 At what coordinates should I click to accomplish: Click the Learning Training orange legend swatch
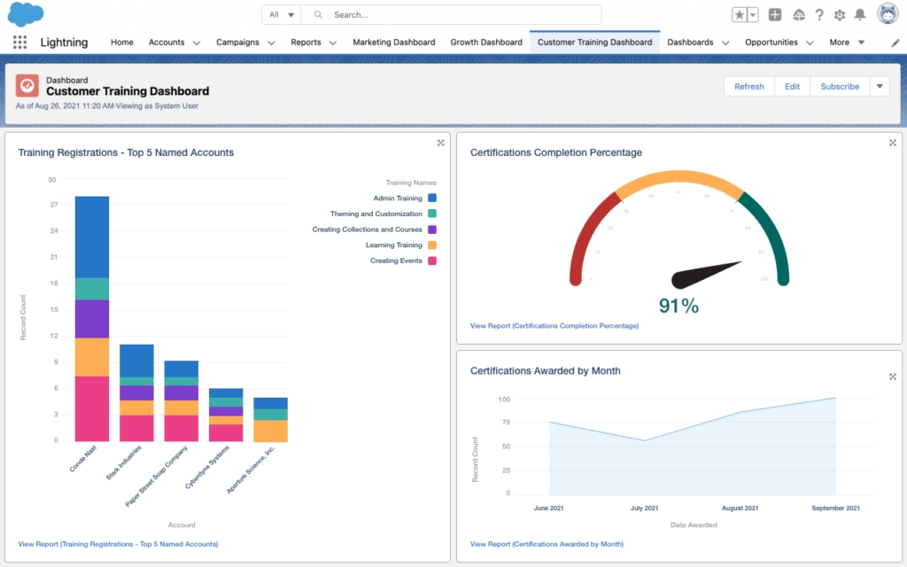[432, 245]
